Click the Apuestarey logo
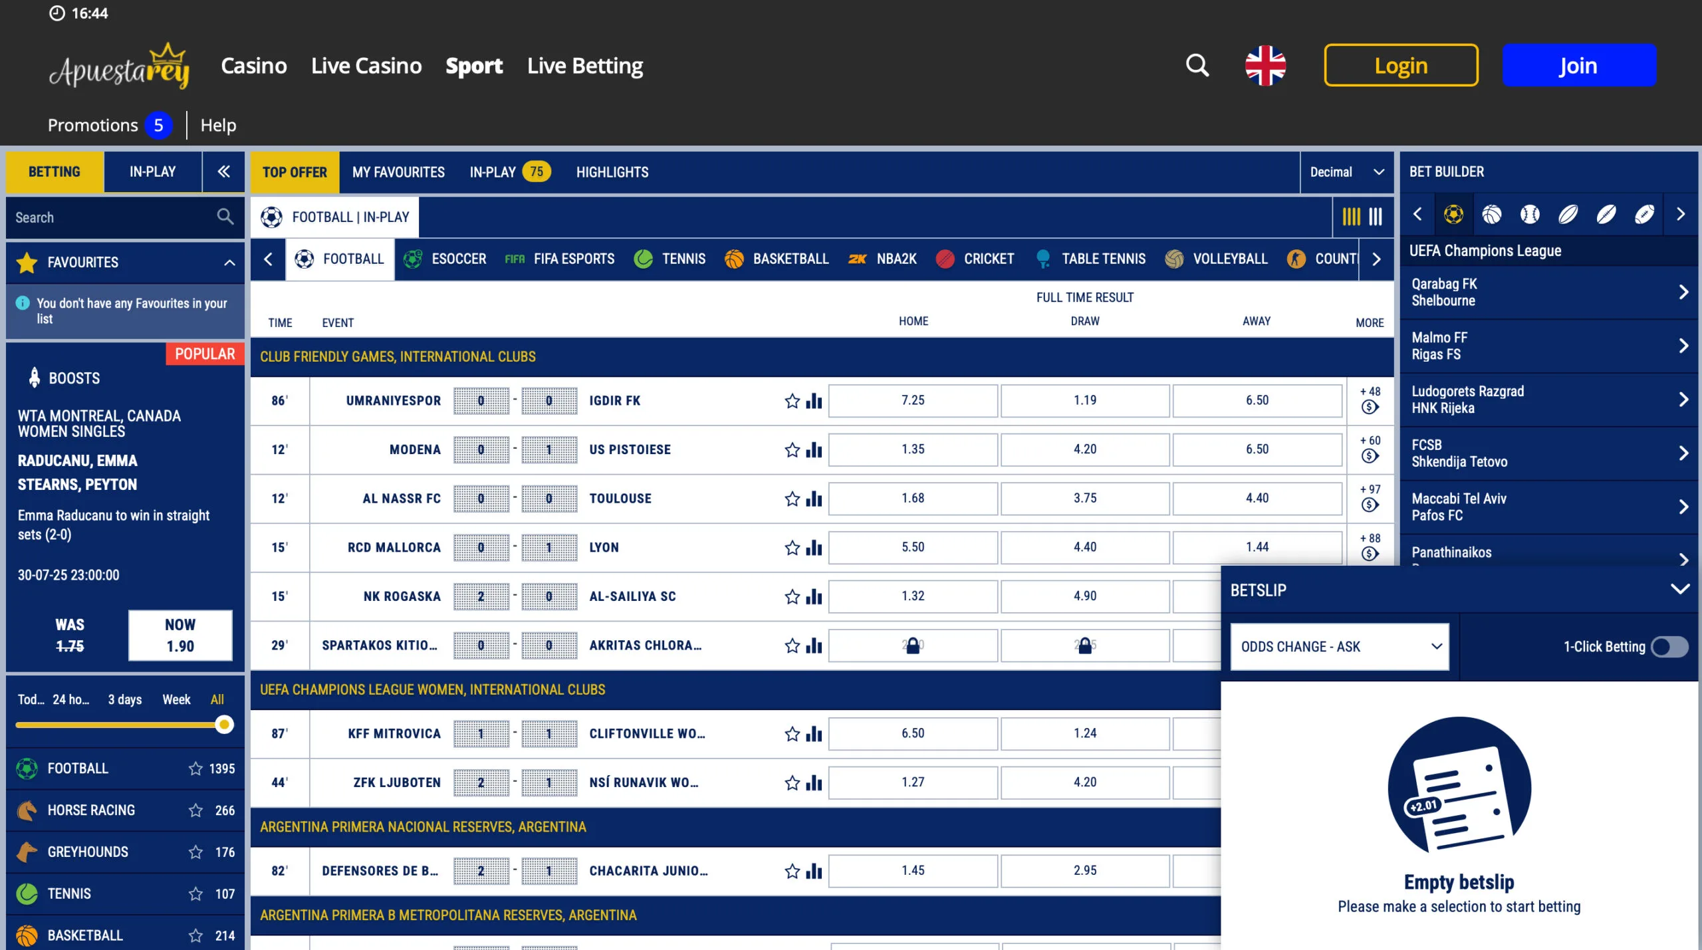Screen dimensions: 1702x950 120,66
